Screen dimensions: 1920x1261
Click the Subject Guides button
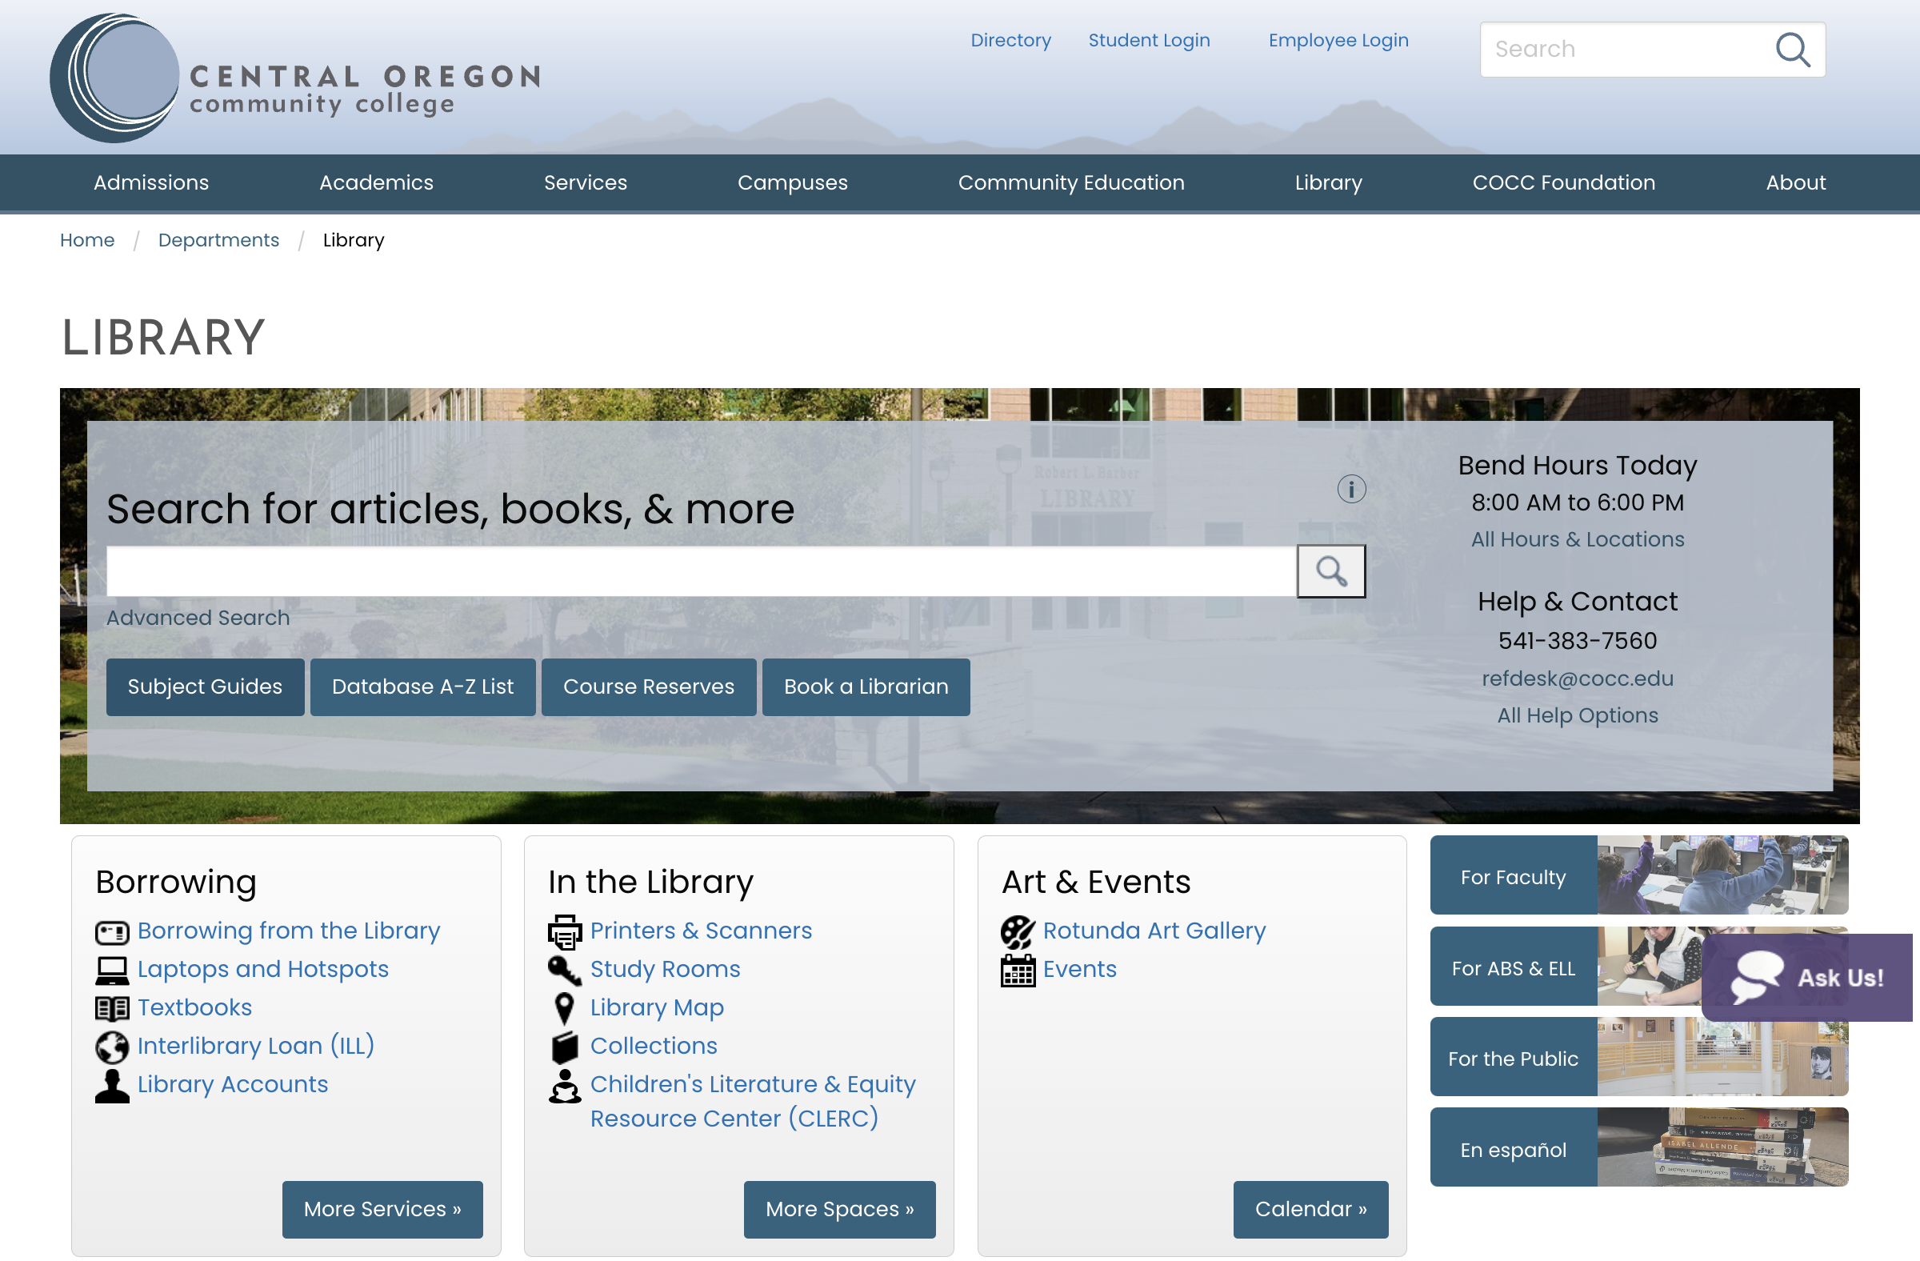(206, 687)
